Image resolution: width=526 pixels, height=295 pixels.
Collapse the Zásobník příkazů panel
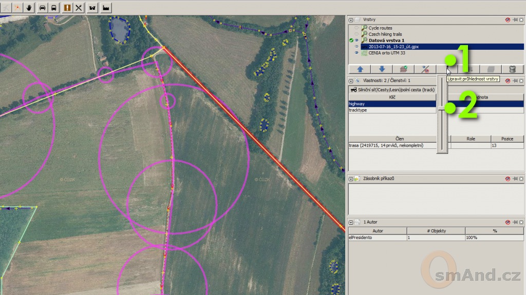coord(351,179)
